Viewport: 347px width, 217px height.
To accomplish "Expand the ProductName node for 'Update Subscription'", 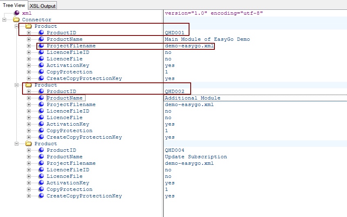I will (29, 157).
